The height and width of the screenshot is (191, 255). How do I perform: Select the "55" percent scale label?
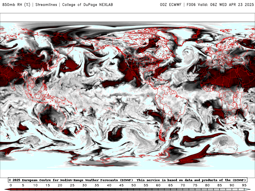pos(146,185)
